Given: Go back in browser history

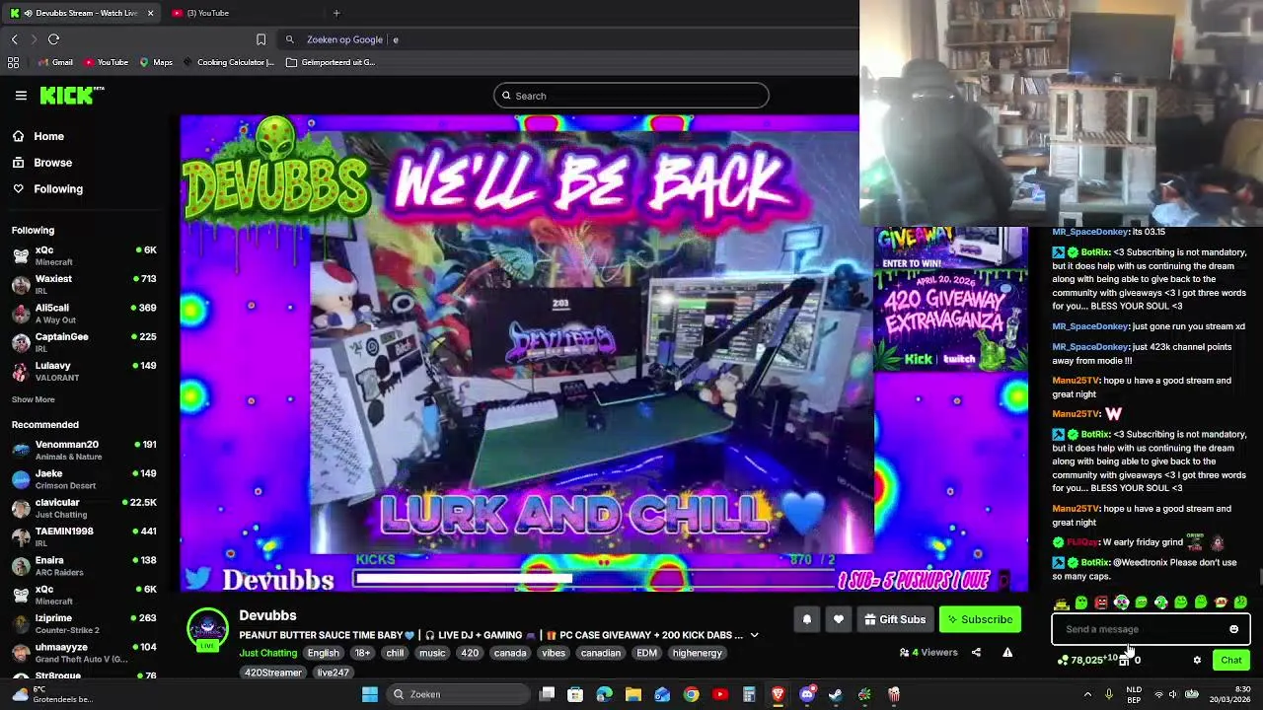Looking at the screenshot, I should point(14,39).
